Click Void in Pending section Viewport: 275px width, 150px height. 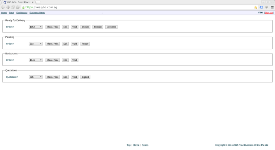75,44
